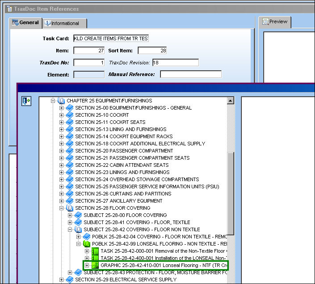The image size is (315, 284).
Task: Click the blue book icon for Section 25-10 Cockpit
Action: pos(70,115)
